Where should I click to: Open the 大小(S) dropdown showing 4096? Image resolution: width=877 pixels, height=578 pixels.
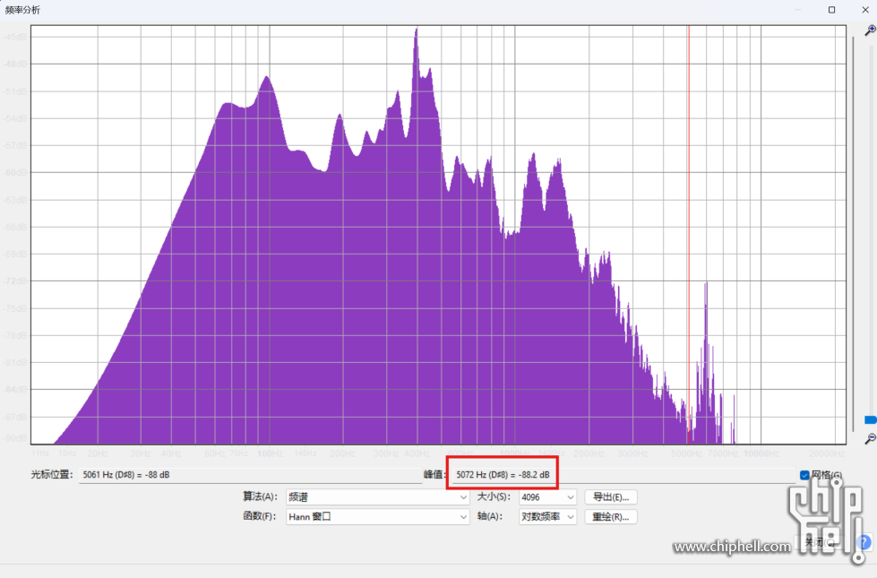click(547, 496)
